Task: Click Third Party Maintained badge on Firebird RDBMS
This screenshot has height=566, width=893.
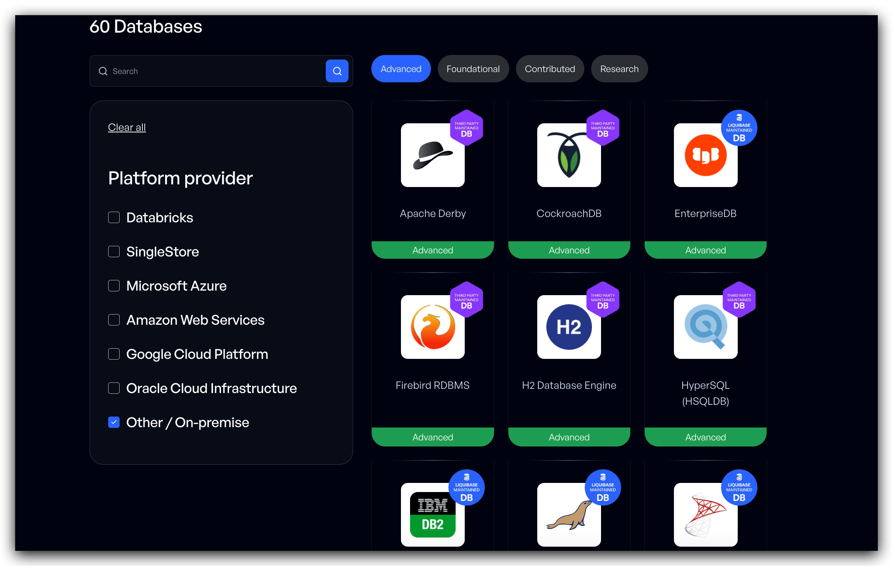Action: (467, 300)
